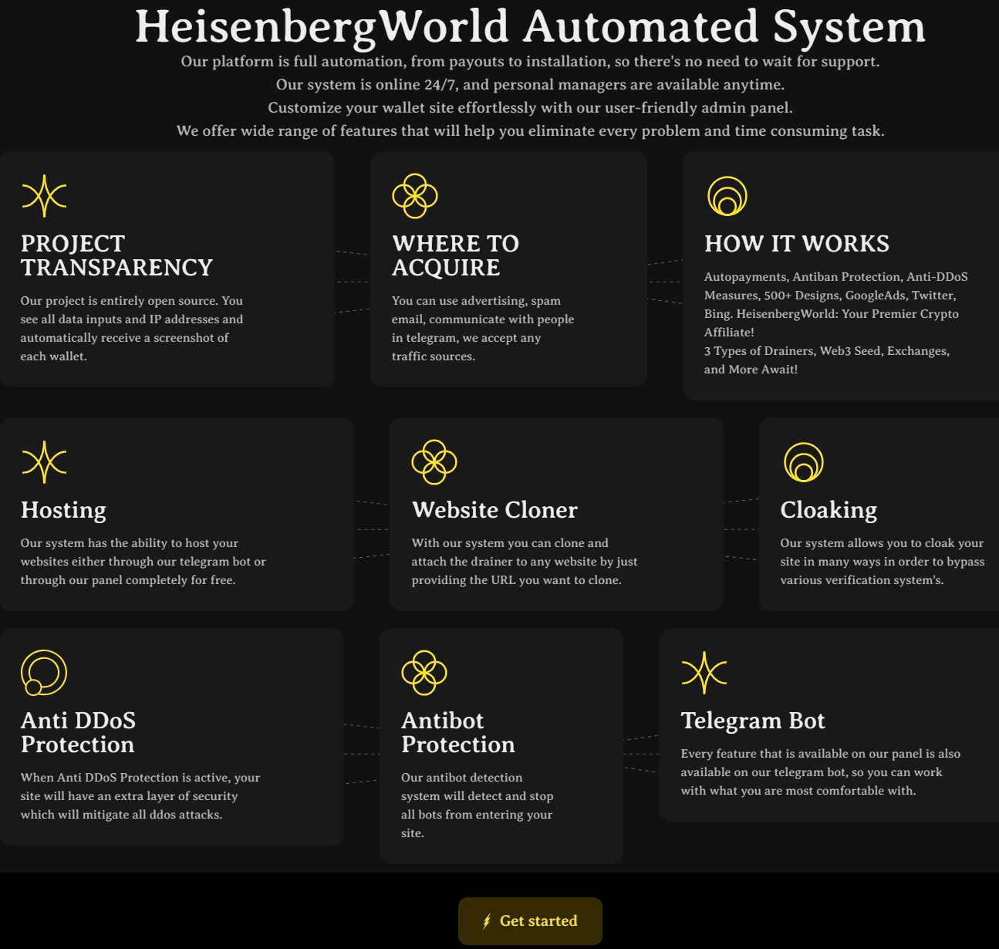The height and width of the screenshot is (949, 999).
Task: Click the text "Our system has the ability to host"
Action: click(x=143, y=562)
